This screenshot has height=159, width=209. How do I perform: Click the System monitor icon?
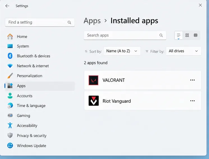(10, 46)
